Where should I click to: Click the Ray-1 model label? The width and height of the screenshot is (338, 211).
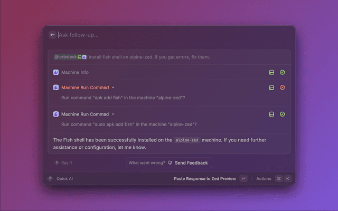[x=67, y=163]
